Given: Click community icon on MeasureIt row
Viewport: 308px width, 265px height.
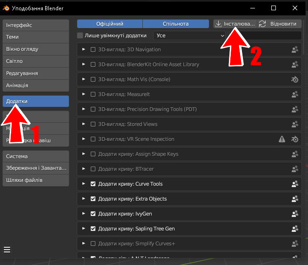Looking at the screenshot, I should [x=295, y=94].
